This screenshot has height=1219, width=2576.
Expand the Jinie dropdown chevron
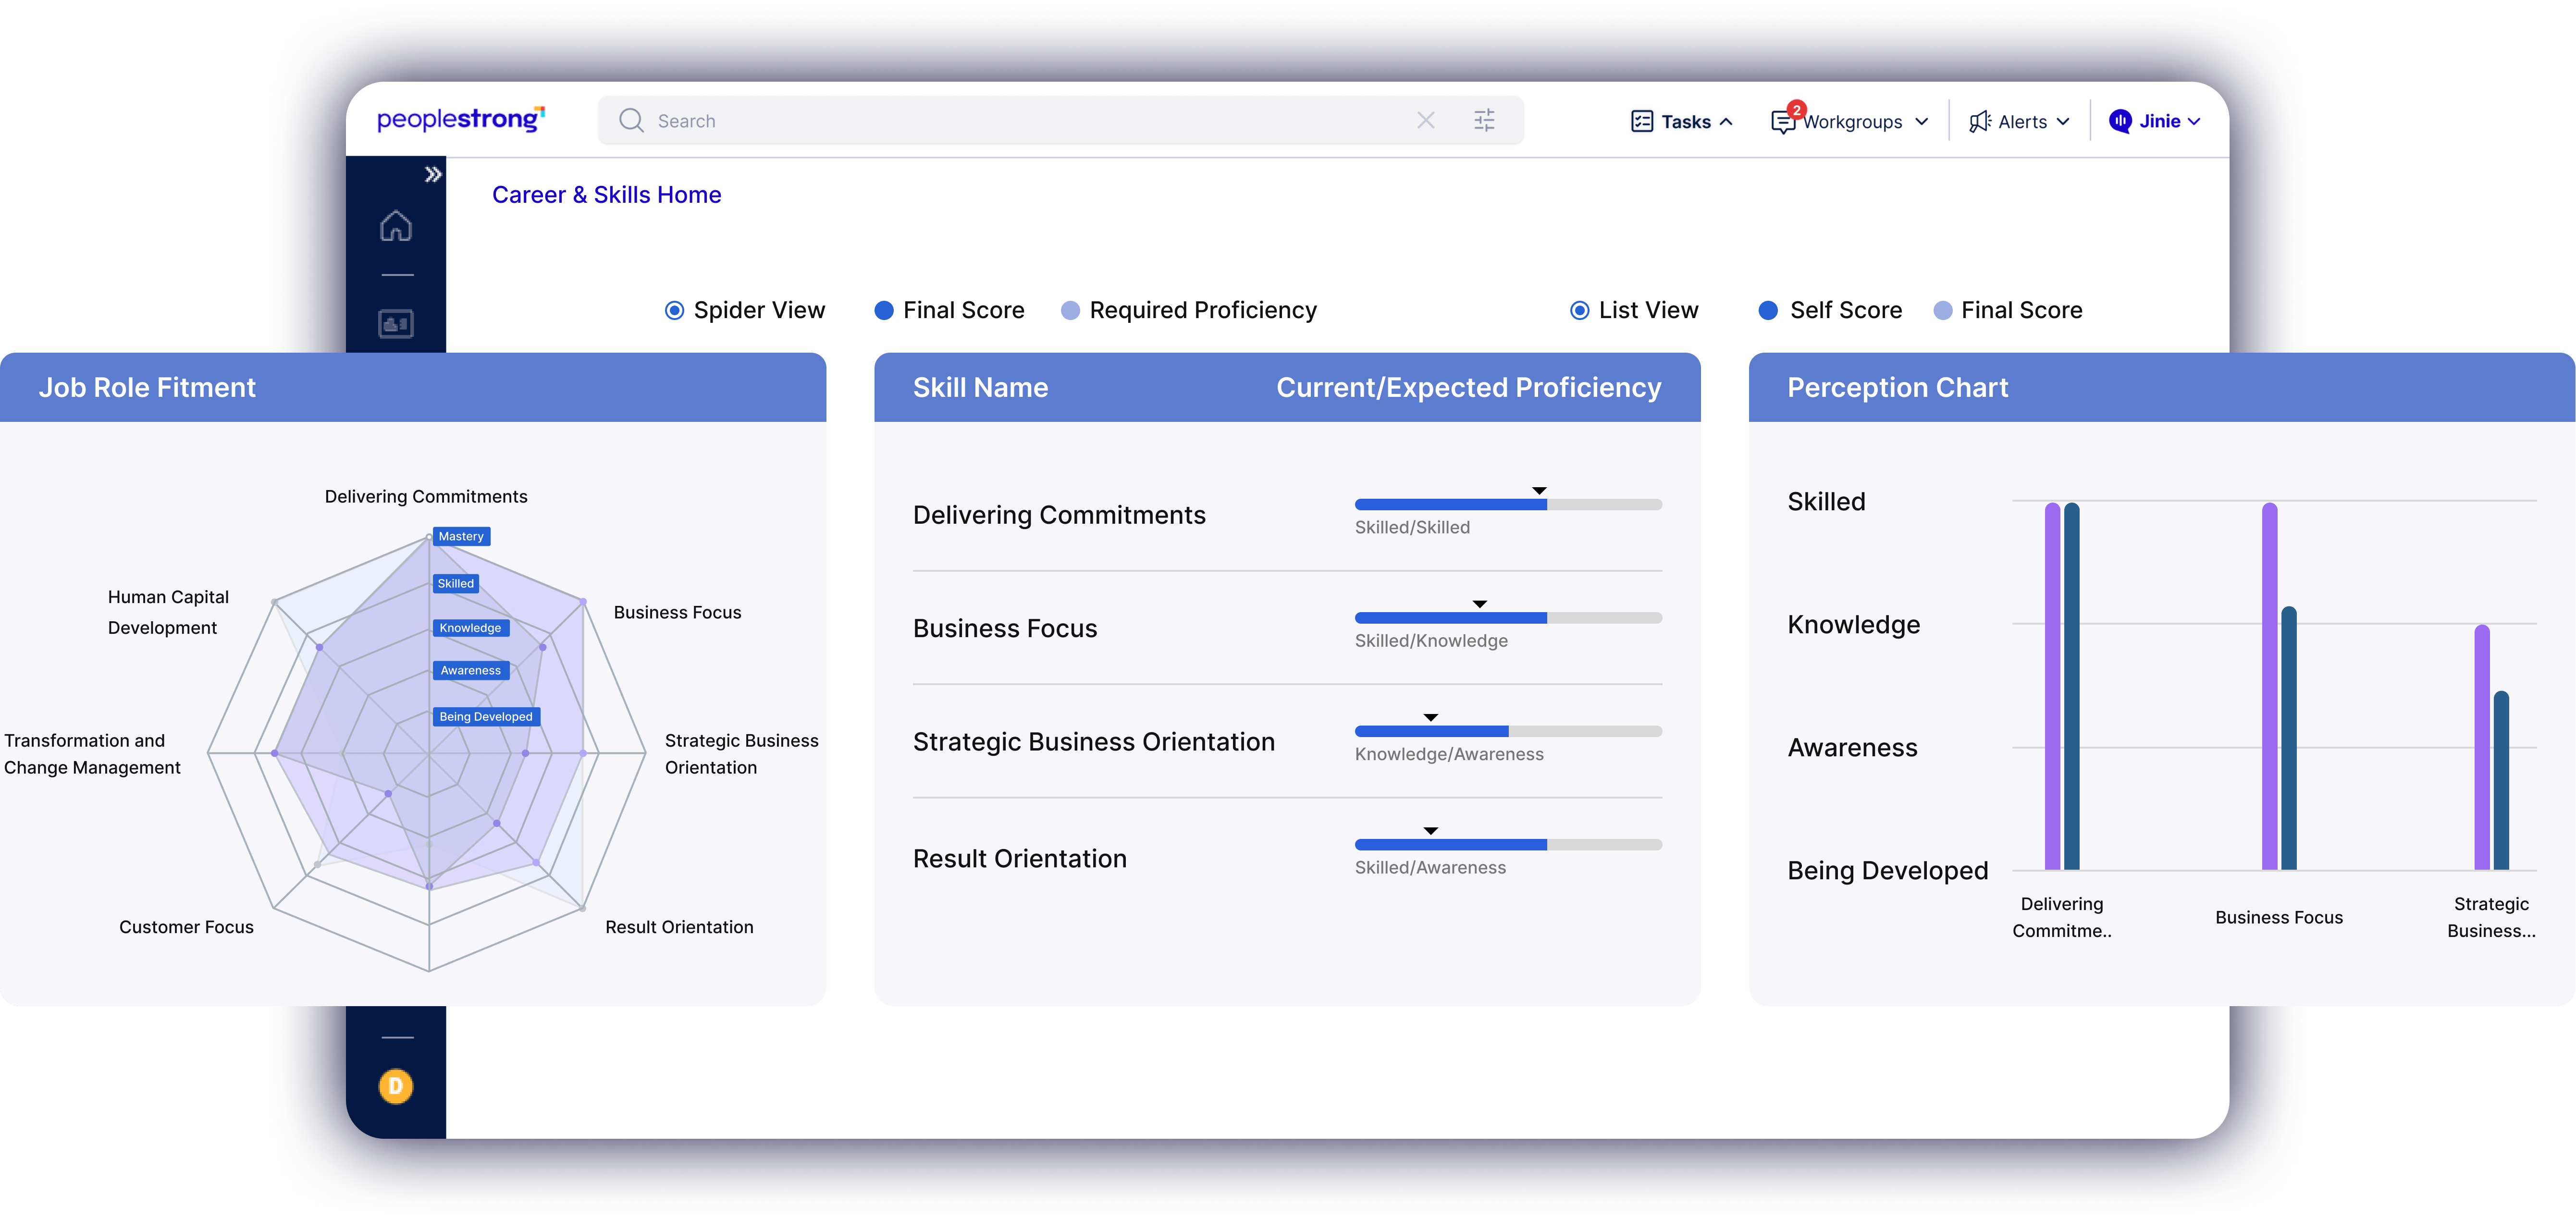click(2194, 122)
